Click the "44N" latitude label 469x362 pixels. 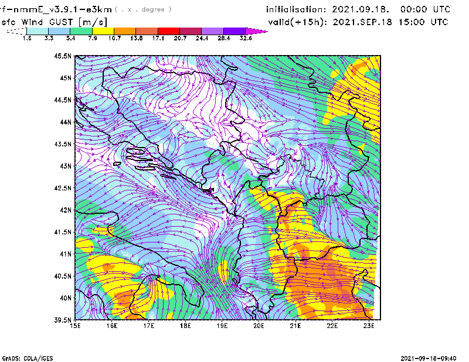pos(66,122)
